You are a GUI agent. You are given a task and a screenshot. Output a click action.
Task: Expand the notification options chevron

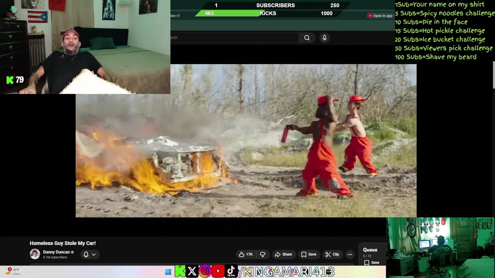tap(94, 254)
